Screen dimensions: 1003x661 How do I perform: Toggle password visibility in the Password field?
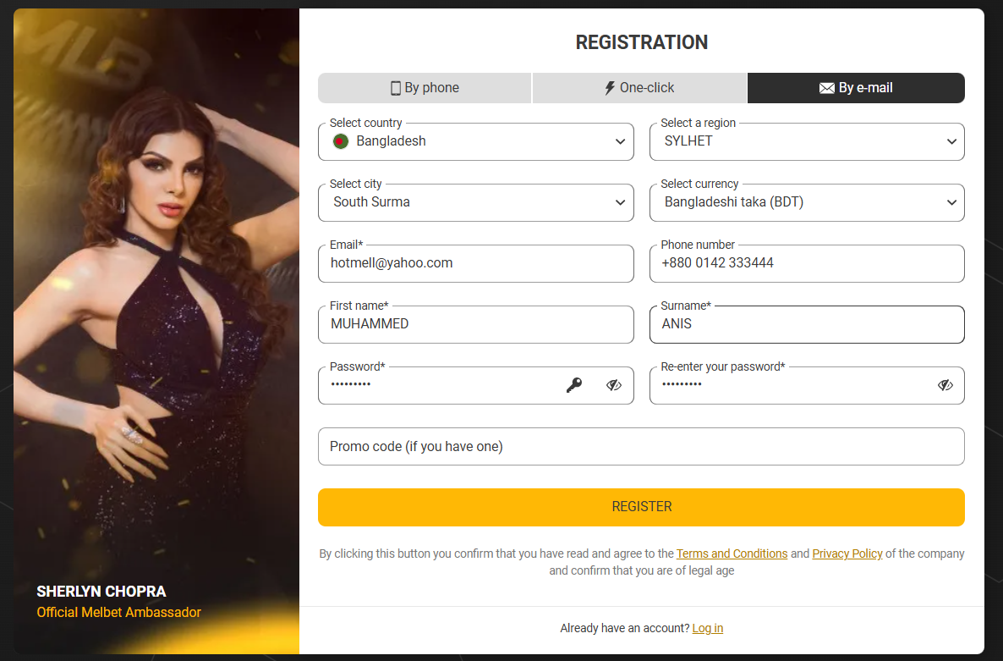tap(613, 385)
